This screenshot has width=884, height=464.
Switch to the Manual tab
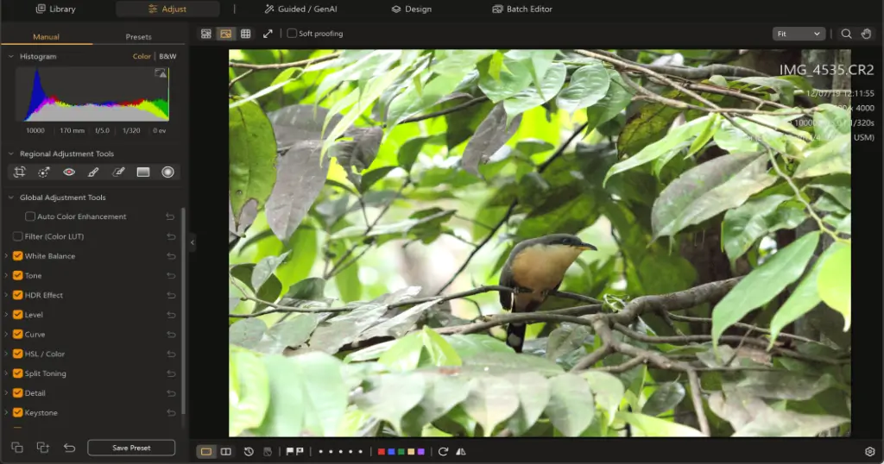(47, 36)
